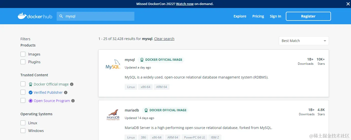Viewport: 351px width, 140px height.
Task: Tick the Linux operating system checkbox
Action: pyautogui.click(x=23, y=123)
